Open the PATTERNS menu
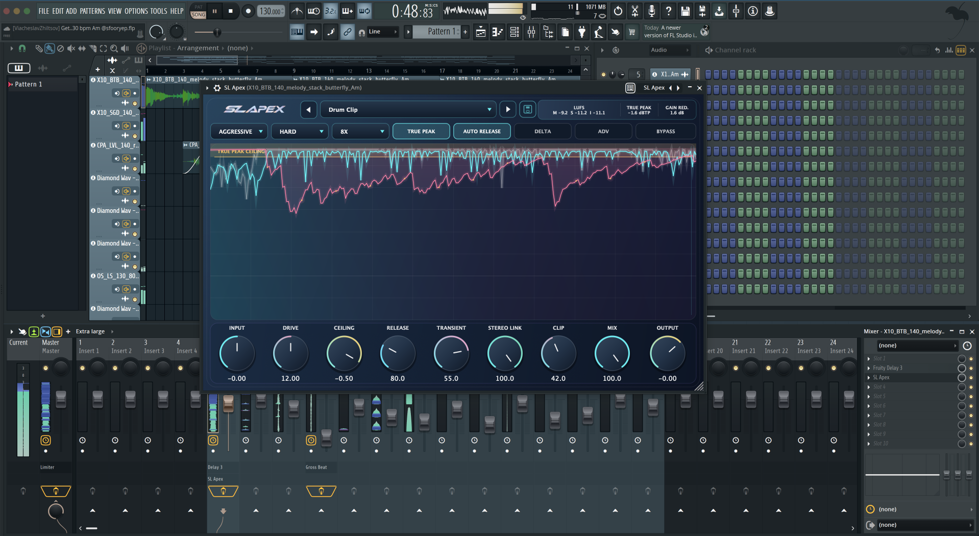 click(x=92, y=11)
